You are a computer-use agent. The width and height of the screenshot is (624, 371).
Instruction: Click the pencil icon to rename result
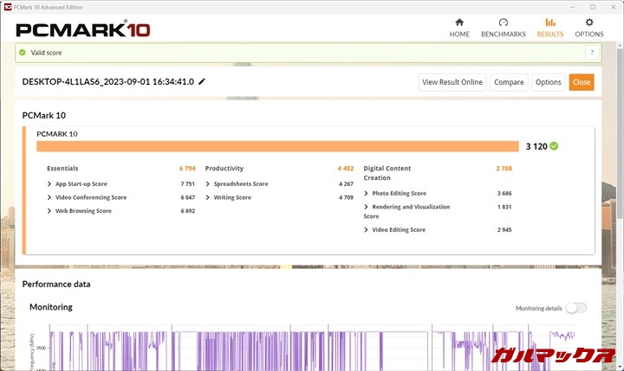[x=202, y=82]
